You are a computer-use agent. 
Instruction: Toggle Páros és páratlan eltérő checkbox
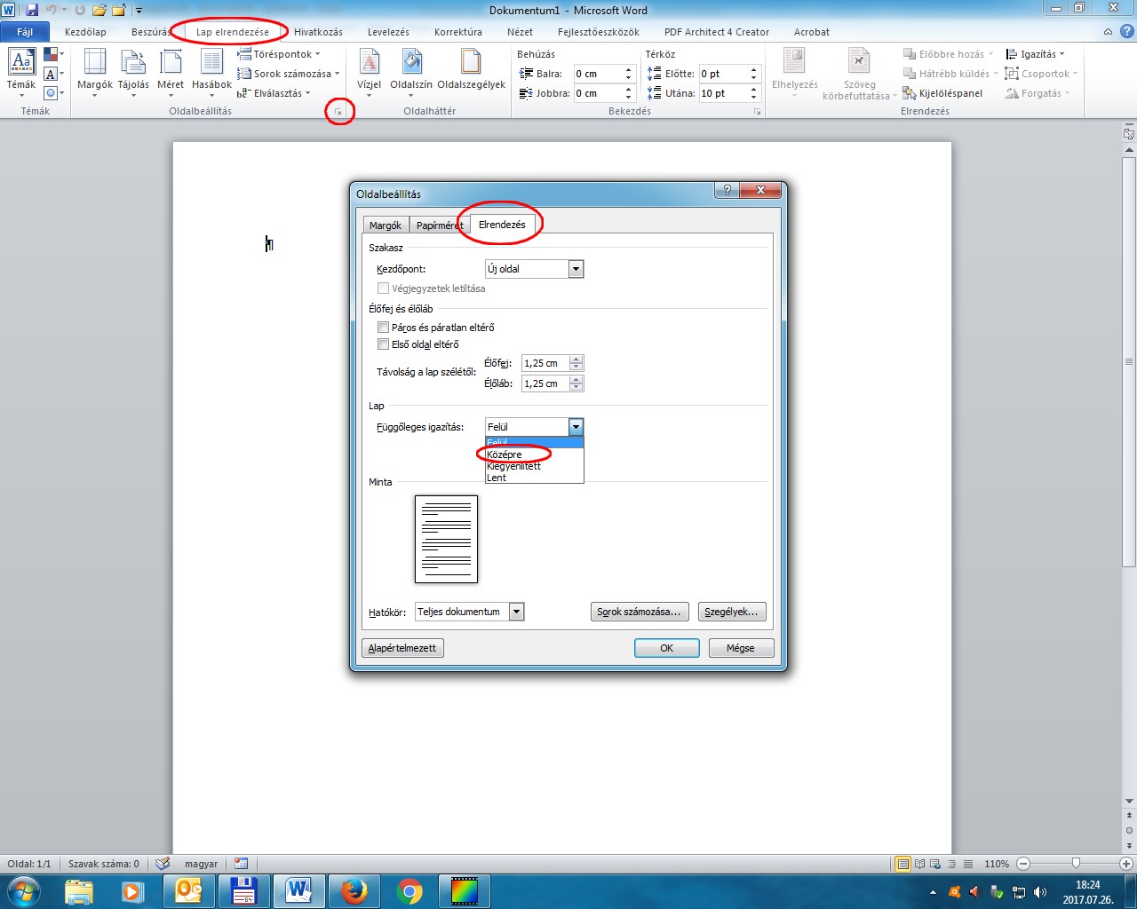tap(384, 328)
